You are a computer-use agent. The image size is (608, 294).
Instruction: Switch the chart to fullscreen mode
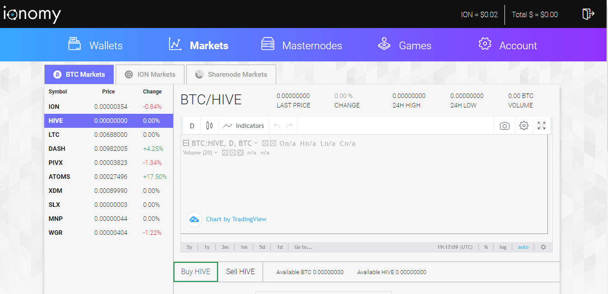(542, 126)
